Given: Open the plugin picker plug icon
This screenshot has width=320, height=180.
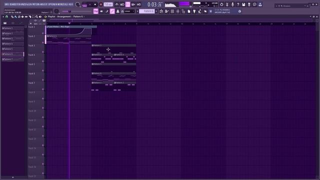Looking at the screenshot, I should point(194,11).
